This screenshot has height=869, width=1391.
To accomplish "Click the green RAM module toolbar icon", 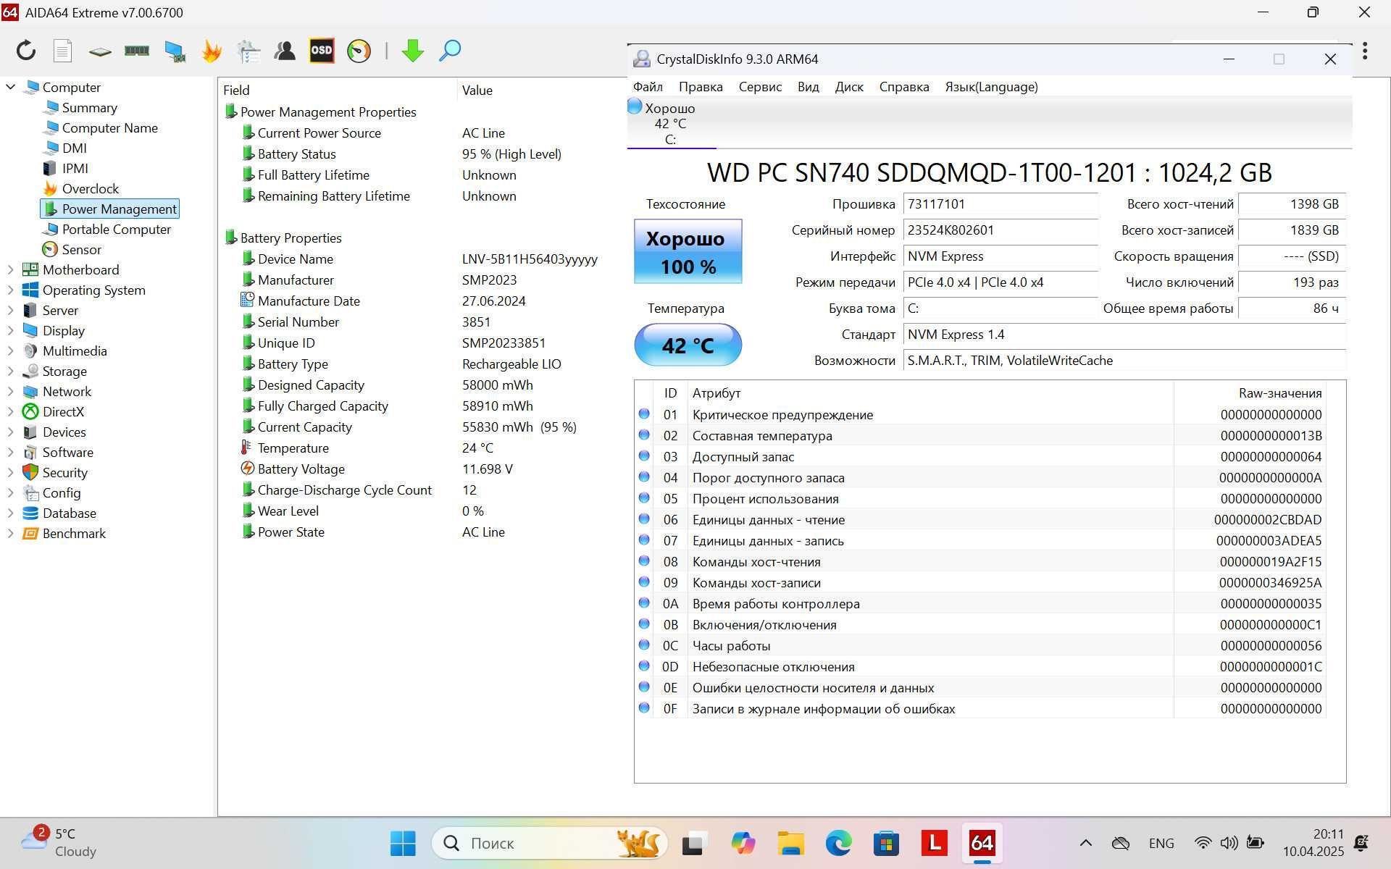I will [x=137, y=51].
